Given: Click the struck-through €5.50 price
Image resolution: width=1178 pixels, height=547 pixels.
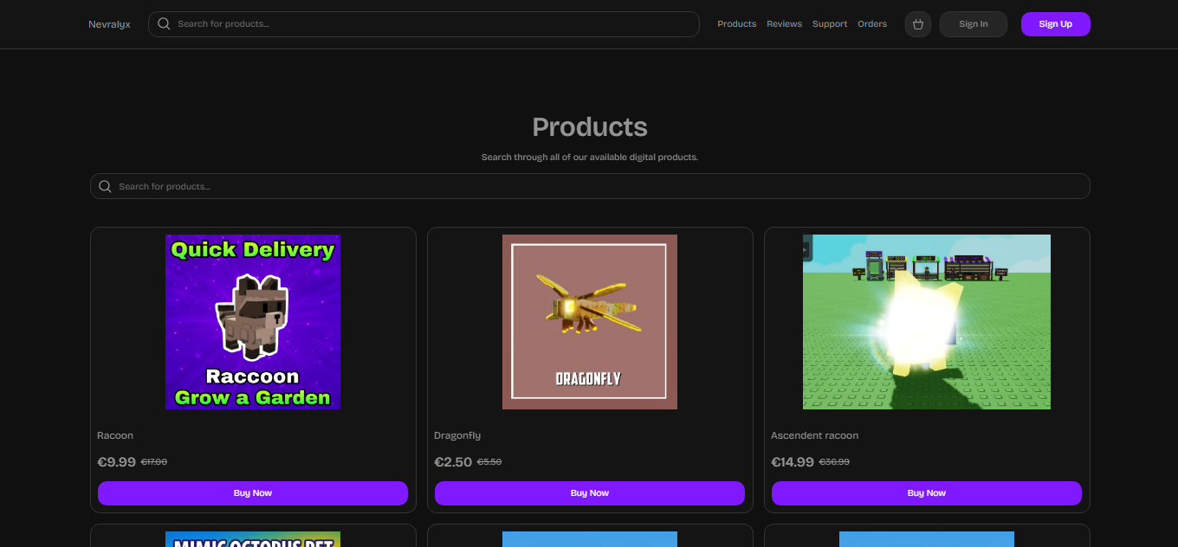Looking at the screenshot, I should point(489,462).
